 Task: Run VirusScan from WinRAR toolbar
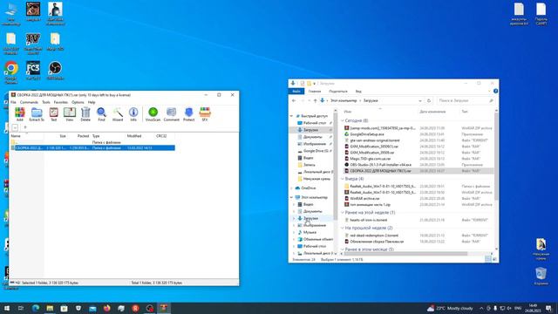point(153,114)
